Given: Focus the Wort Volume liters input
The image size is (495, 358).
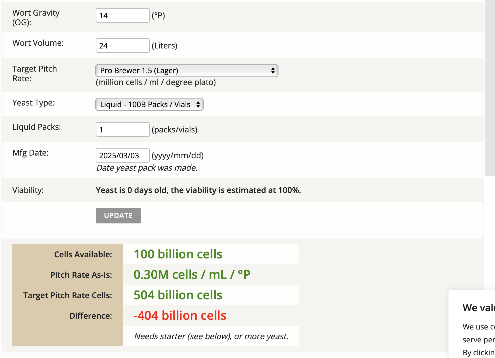Looking at the screenshot, I should pos(123,45).
